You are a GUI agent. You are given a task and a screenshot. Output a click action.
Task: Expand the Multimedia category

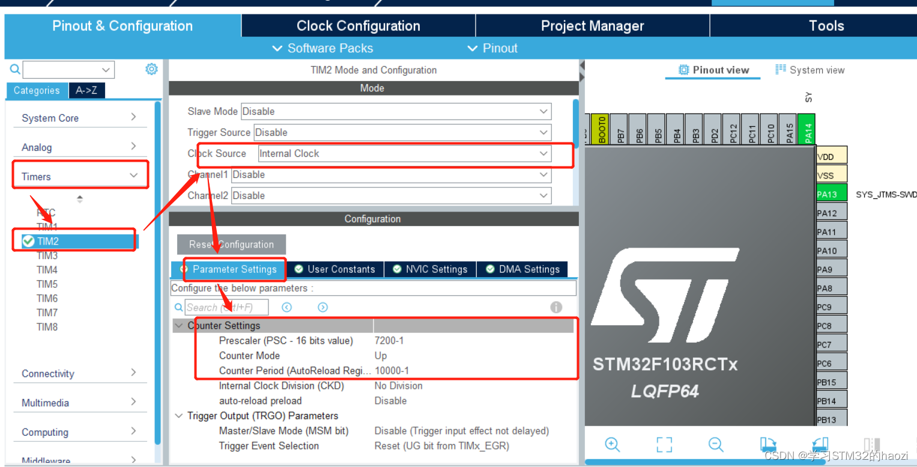[x=80, y=403]
